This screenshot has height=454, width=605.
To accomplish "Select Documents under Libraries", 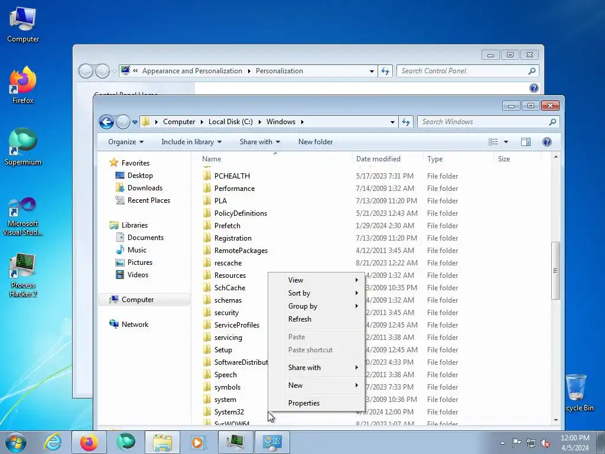I will pos(145,238).
